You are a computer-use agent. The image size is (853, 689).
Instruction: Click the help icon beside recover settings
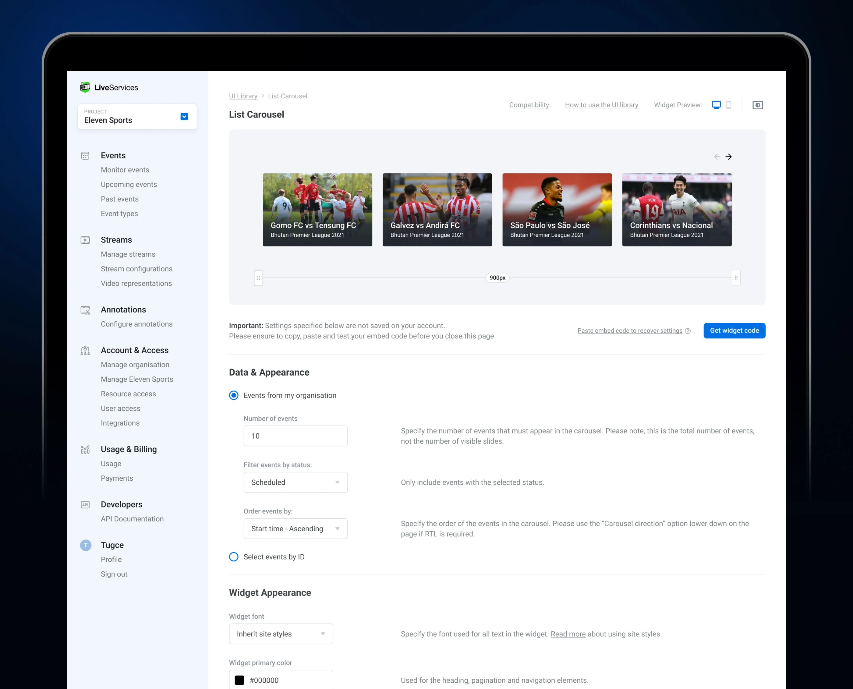click(688, 331)
